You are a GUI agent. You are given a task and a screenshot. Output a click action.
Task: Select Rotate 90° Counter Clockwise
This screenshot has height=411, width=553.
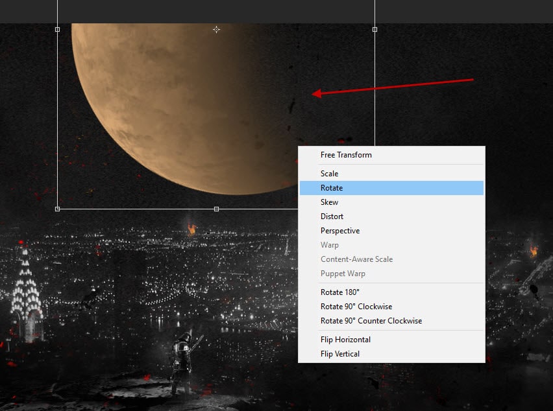point(371,321)
